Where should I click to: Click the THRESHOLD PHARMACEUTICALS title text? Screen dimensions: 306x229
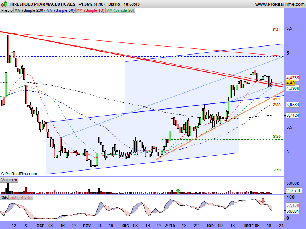tap(42, 4)
